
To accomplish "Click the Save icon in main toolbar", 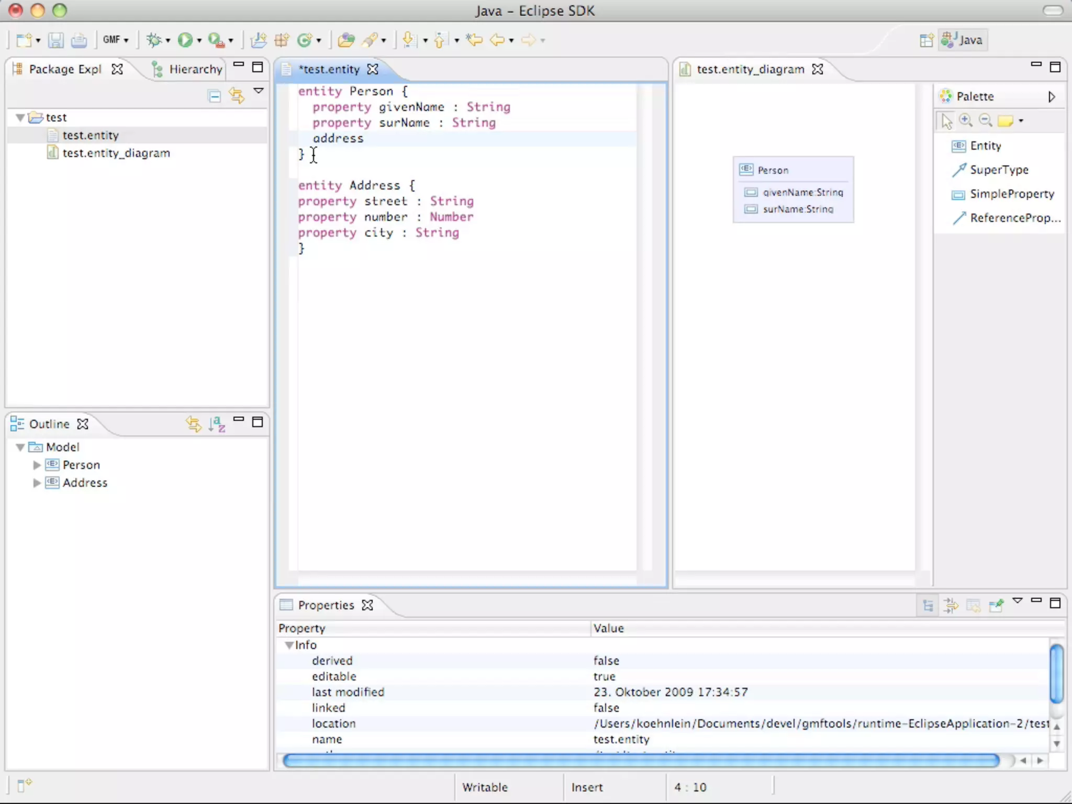I will (x=56, y=40).
